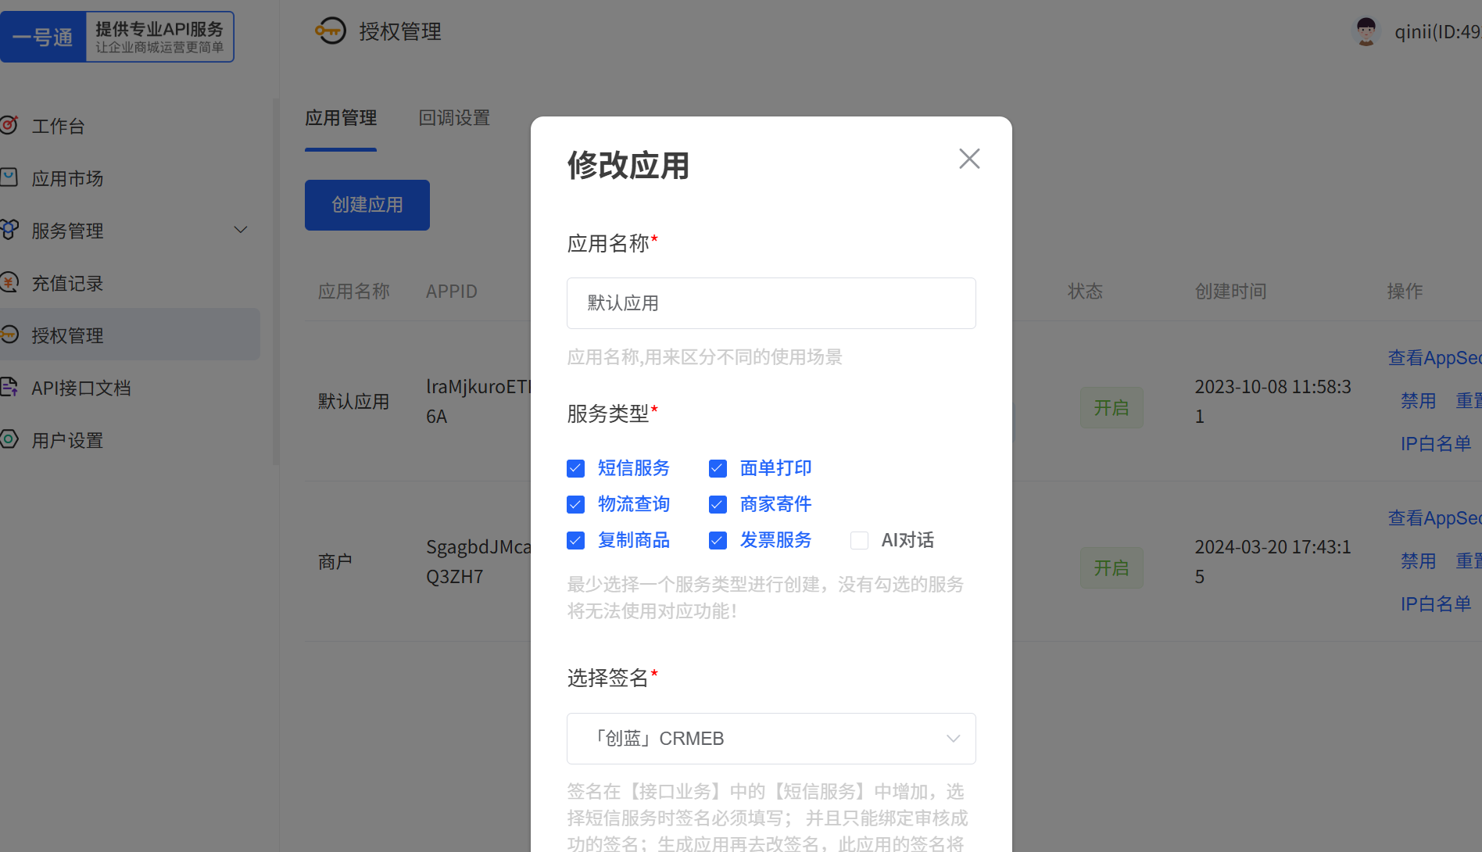Uncheck the 复制商品 checkbox

click(575, 540)
